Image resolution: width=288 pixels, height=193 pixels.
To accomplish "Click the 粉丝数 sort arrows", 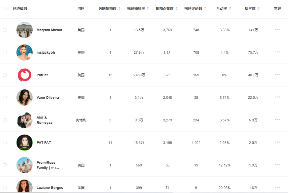I will coord(259,9).
